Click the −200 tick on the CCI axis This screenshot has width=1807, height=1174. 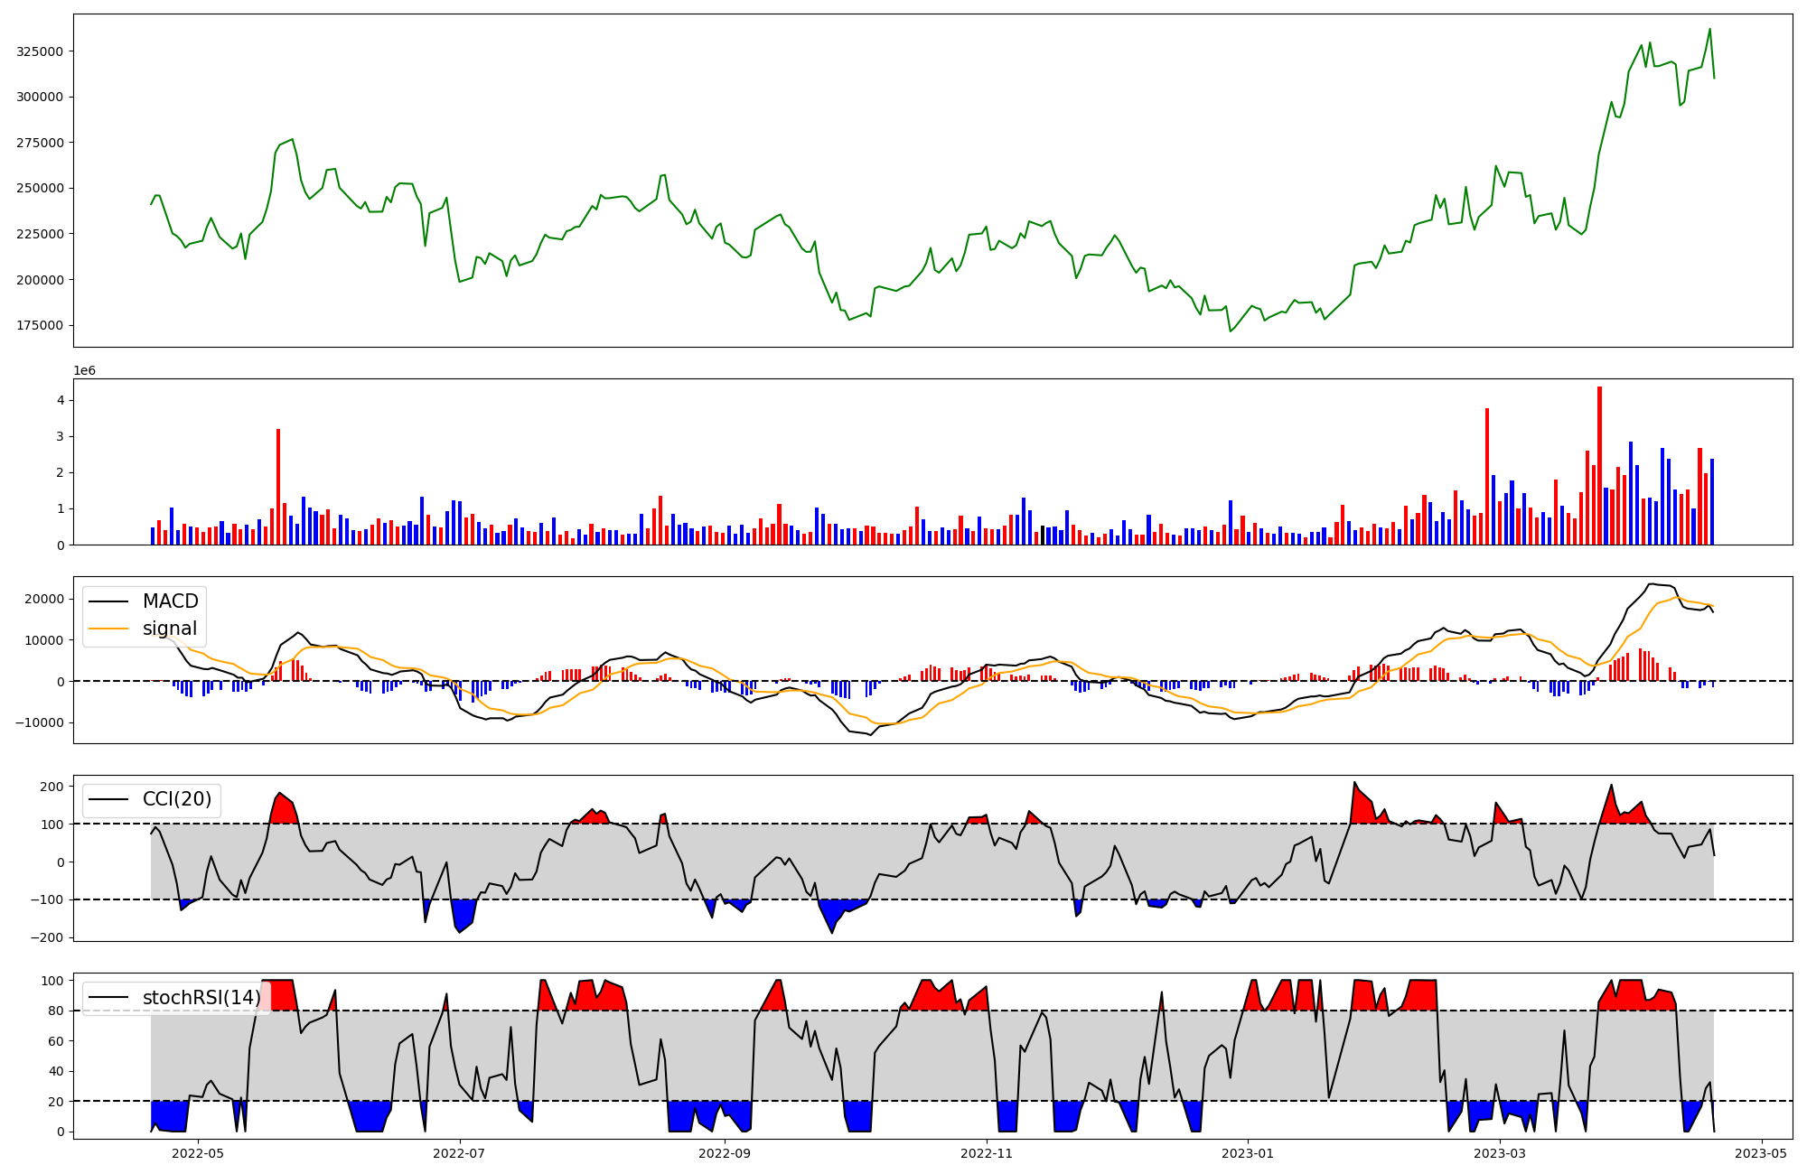pyautogui.click(x=47, y=937)
